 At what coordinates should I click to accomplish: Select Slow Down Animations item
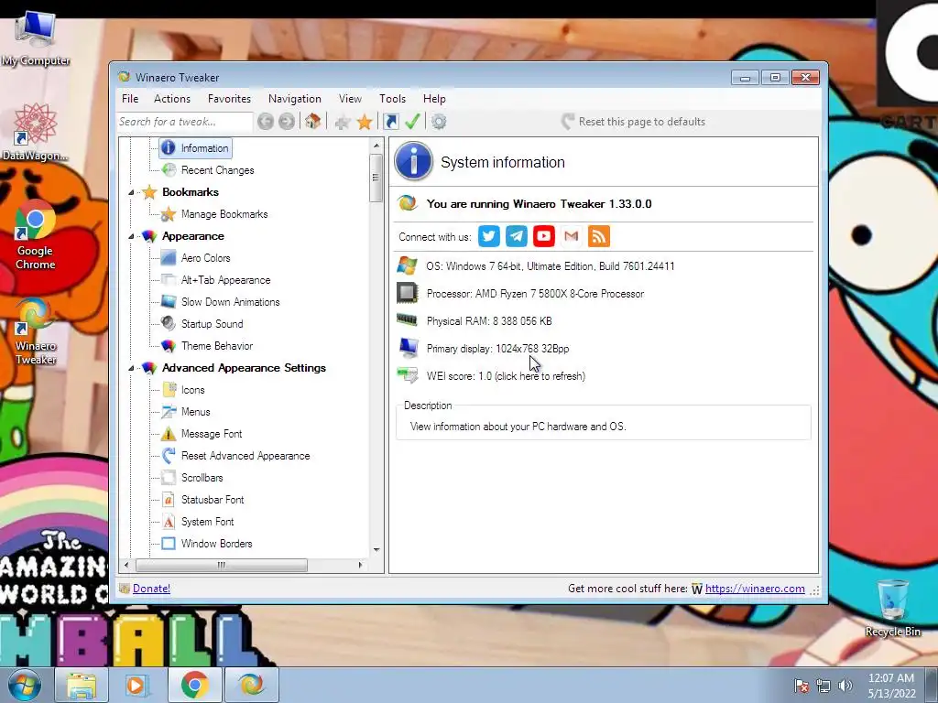click(x=230, y=302)
